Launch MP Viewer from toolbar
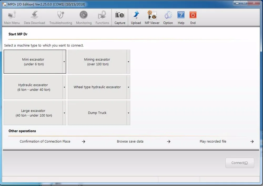 (x=152, y=17)
